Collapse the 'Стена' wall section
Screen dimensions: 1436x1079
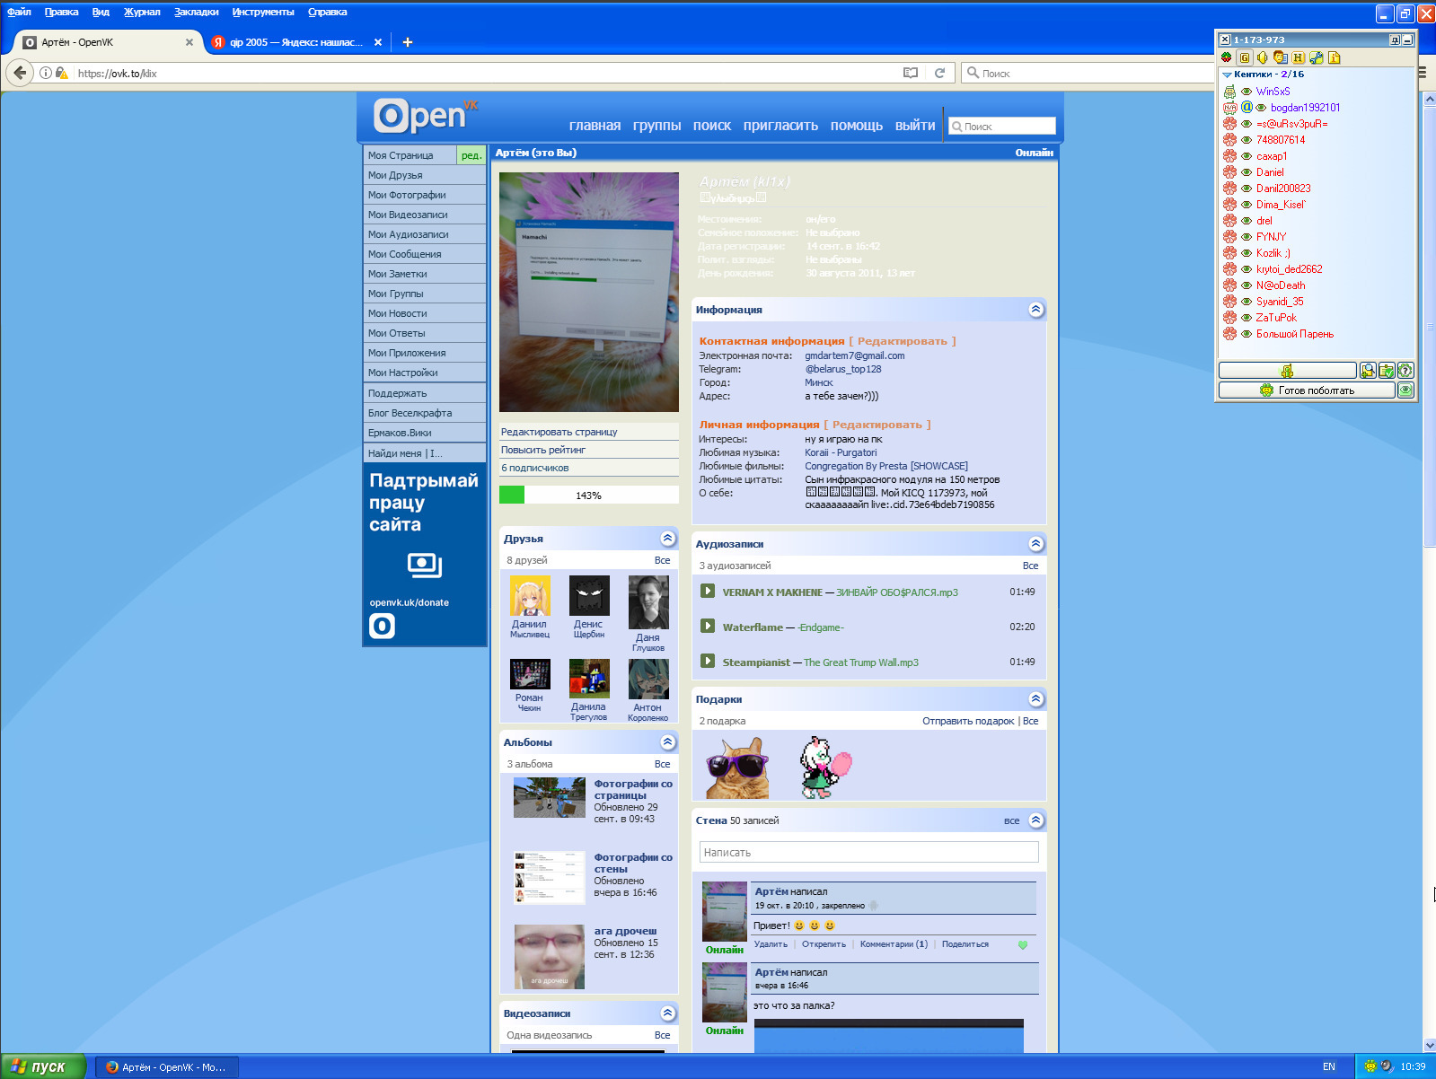coord(1035,820)
